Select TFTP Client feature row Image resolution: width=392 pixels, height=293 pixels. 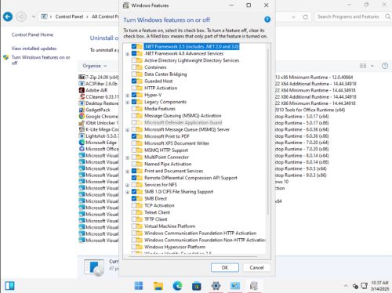coord(156,219)
